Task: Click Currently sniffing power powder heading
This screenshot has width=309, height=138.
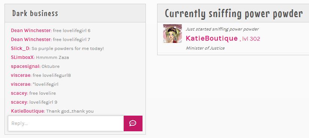Action: click(x=234, y=13)
